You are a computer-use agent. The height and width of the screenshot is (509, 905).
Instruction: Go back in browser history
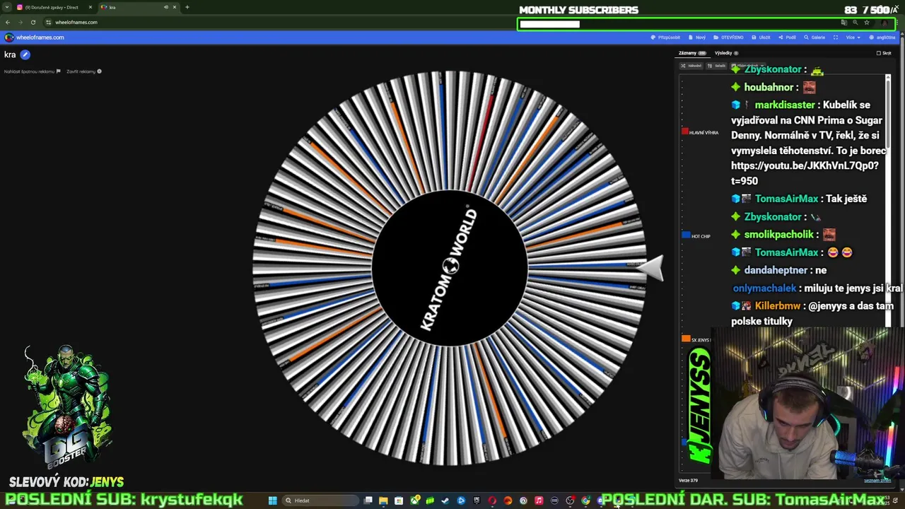pos(8,22)
